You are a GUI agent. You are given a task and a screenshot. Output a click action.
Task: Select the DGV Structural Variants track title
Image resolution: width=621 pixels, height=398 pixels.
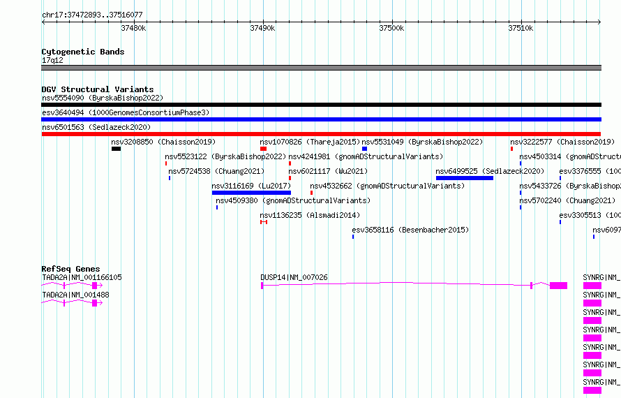click(x=98, y=89)
